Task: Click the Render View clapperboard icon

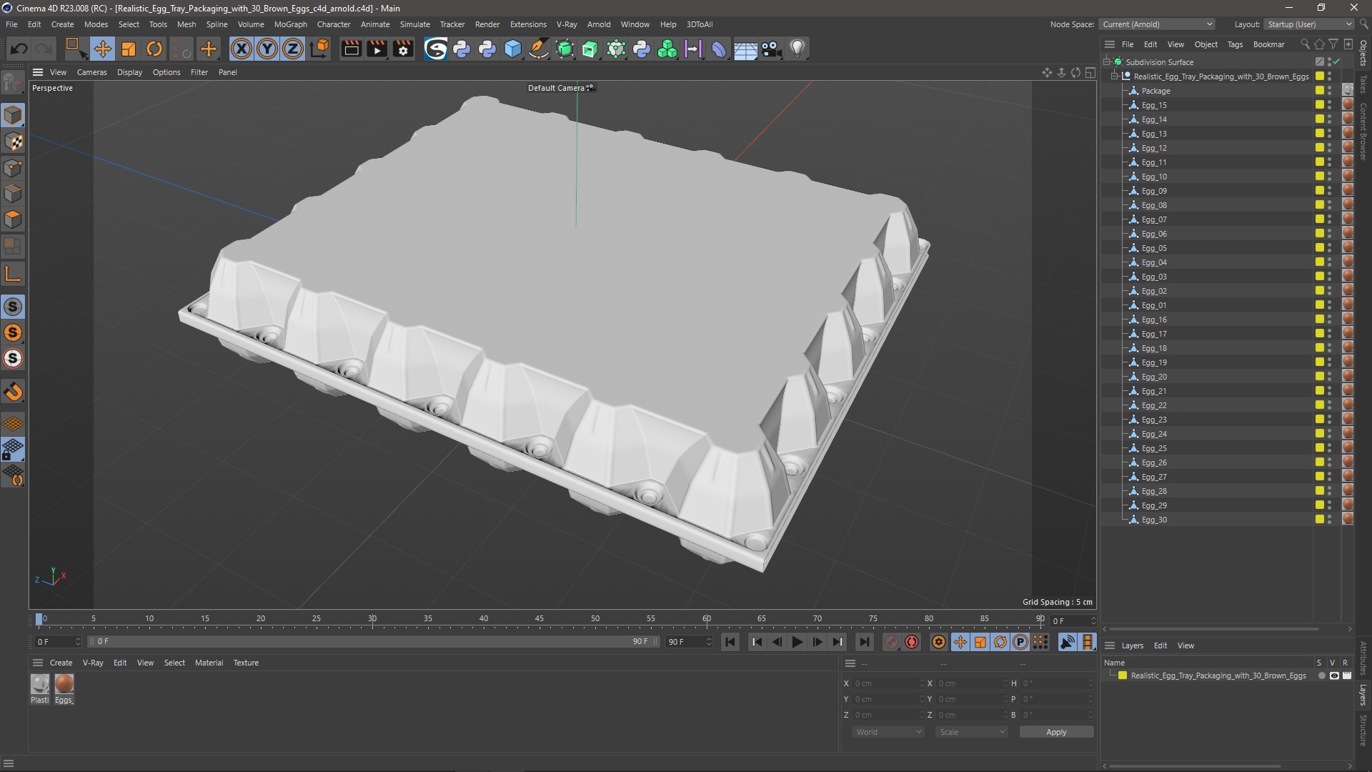Action: pyautogui.click(x=351, y=49)
